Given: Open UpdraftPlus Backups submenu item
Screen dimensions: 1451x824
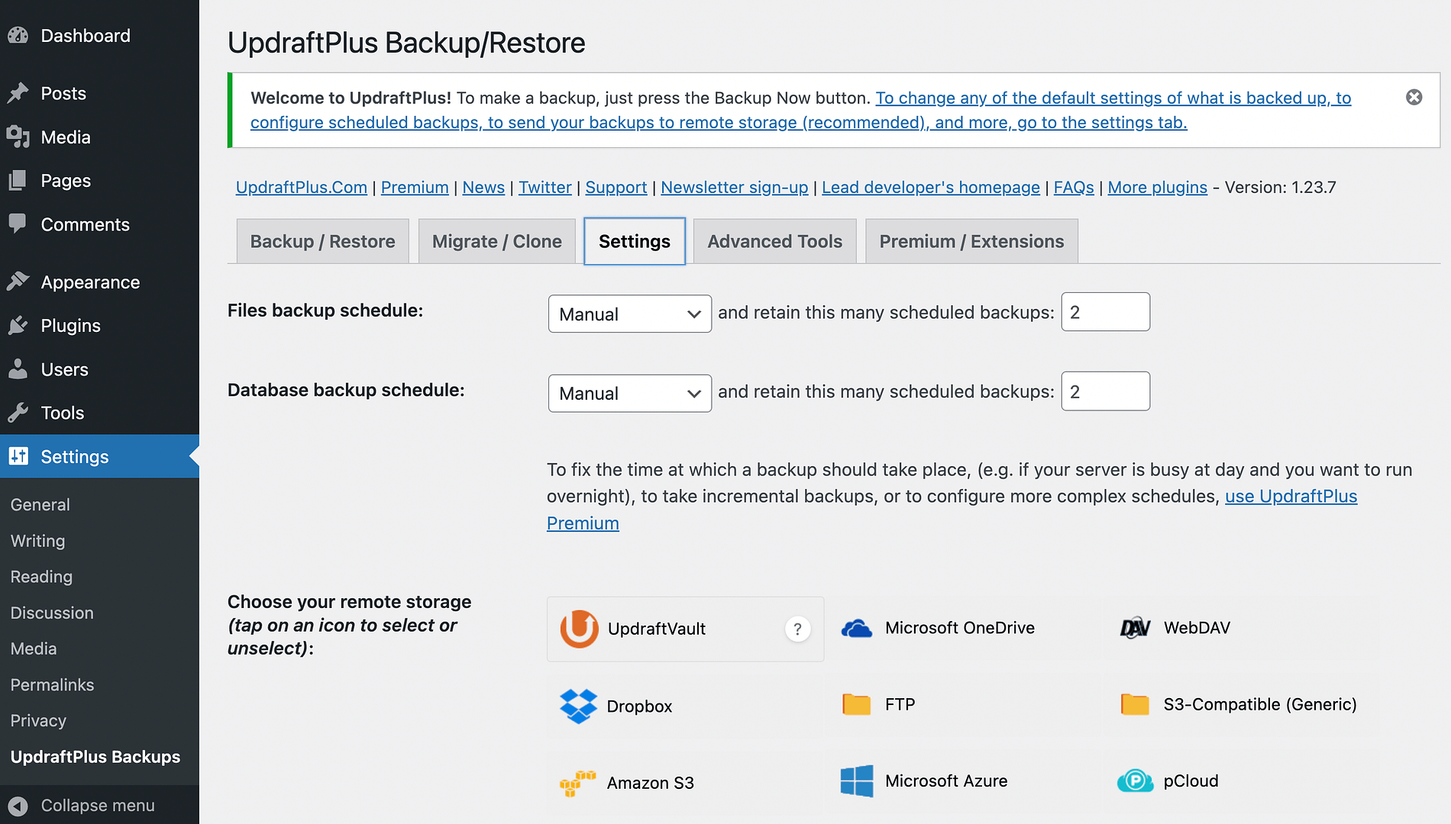Looking at the screenshot, I should tap(95, 757).
